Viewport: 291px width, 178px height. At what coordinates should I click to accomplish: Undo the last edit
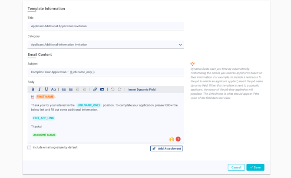coord(112,90)
